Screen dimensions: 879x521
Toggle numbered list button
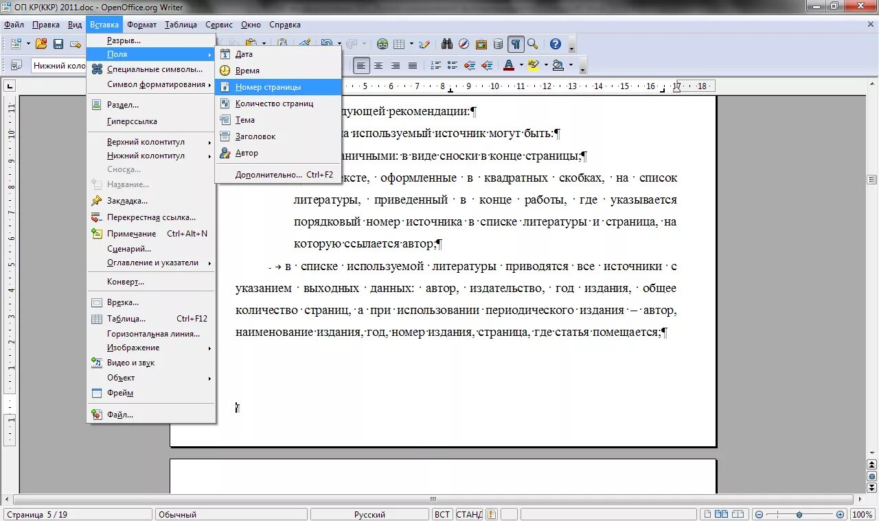[x=435, y=66]
